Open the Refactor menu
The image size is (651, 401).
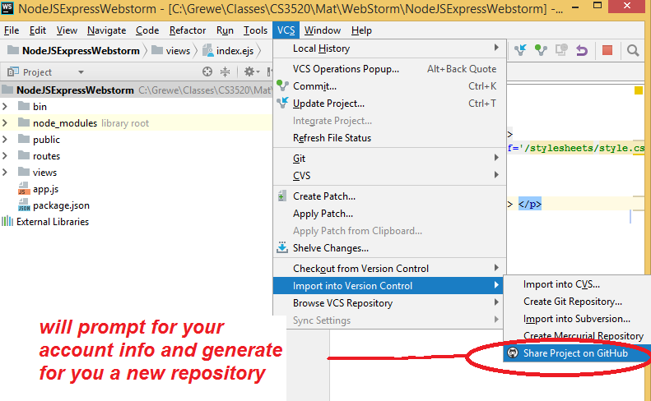[188, 30]
